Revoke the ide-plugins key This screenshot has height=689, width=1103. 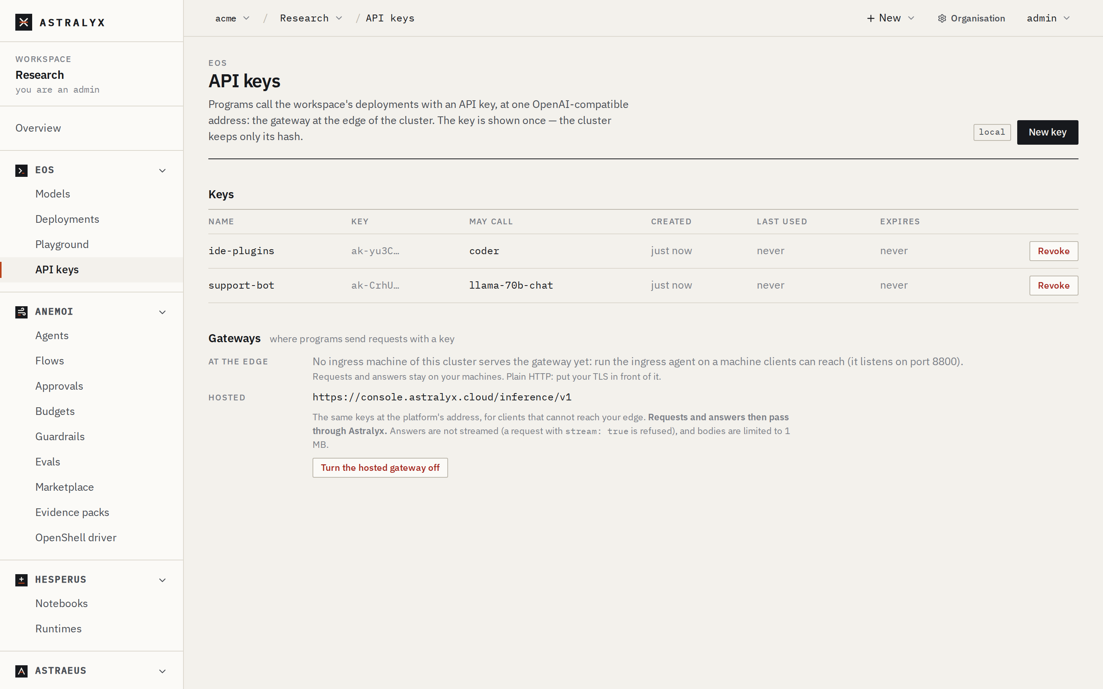(1053, 251)
